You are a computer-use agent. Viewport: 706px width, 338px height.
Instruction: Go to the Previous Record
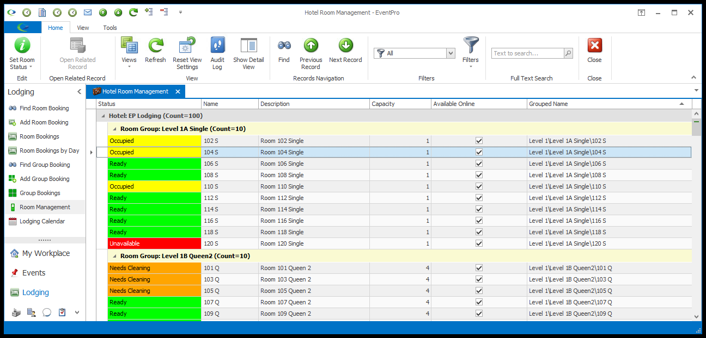coord(311,53)
